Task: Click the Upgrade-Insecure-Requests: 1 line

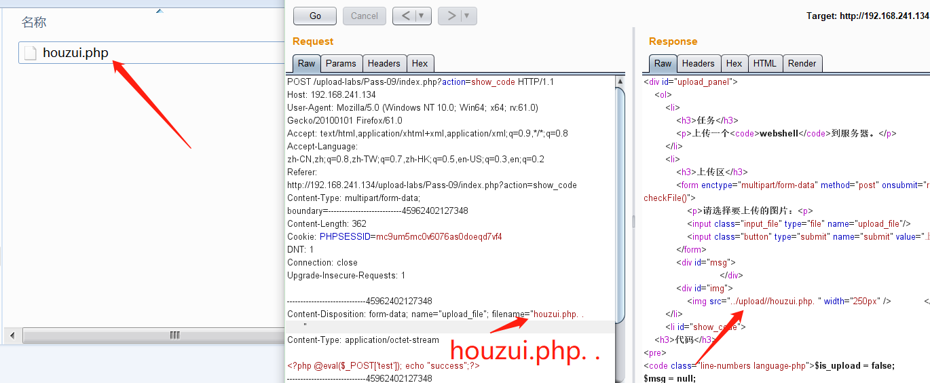Action: pos(346,275)
